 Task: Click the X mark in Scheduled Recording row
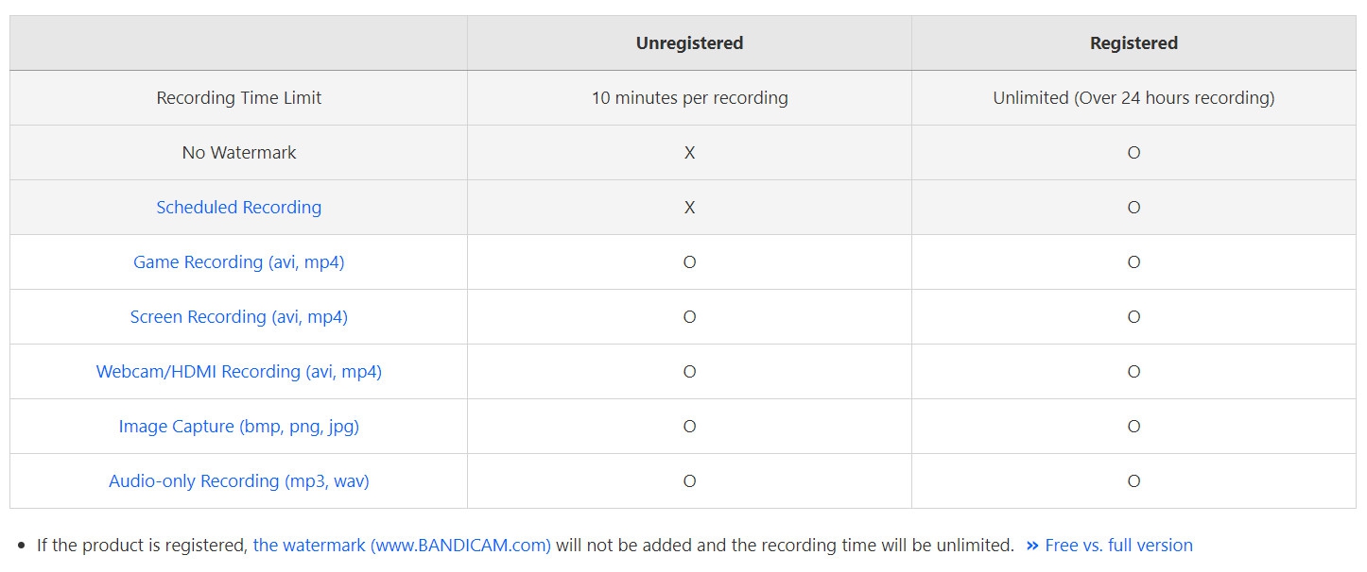pos(689,208)
